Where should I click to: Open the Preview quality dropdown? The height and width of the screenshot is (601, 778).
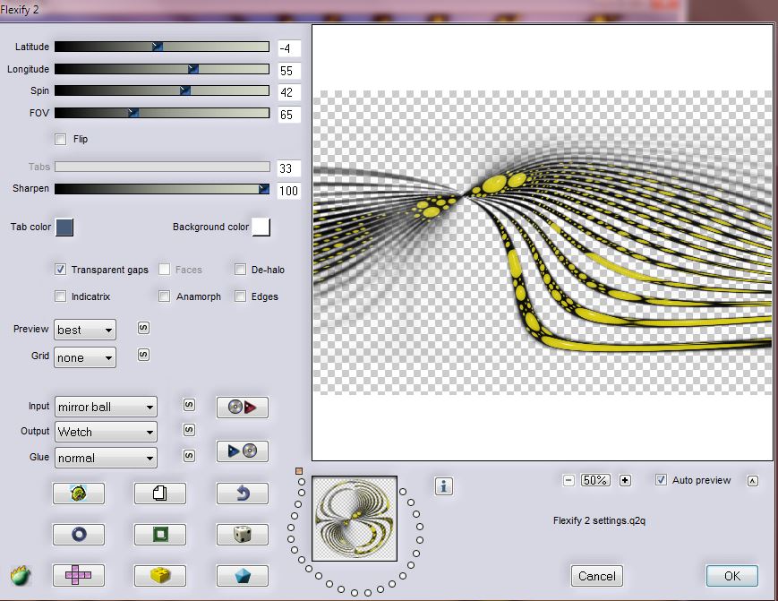tap(85, 330)
